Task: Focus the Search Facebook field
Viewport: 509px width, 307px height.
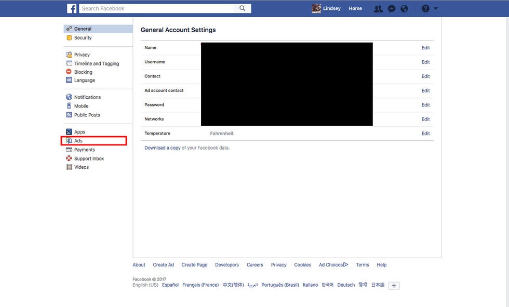Action: [x=156, y=8]
